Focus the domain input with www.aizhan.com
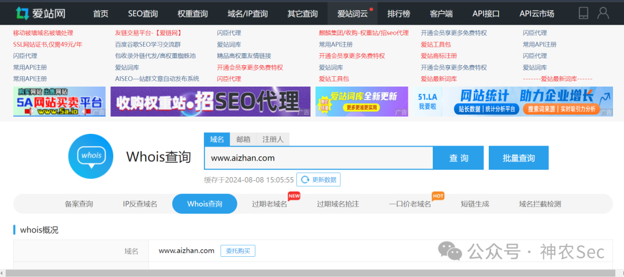The image size is (624, 277). 318,158
